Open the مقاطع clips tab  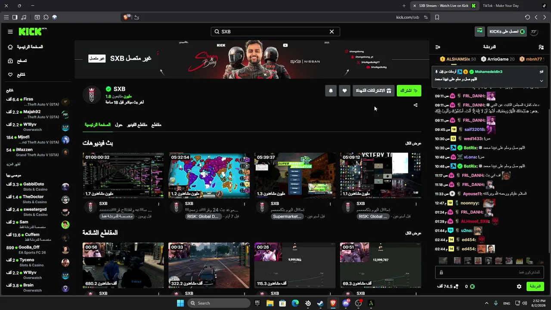[x=156, y=124]
